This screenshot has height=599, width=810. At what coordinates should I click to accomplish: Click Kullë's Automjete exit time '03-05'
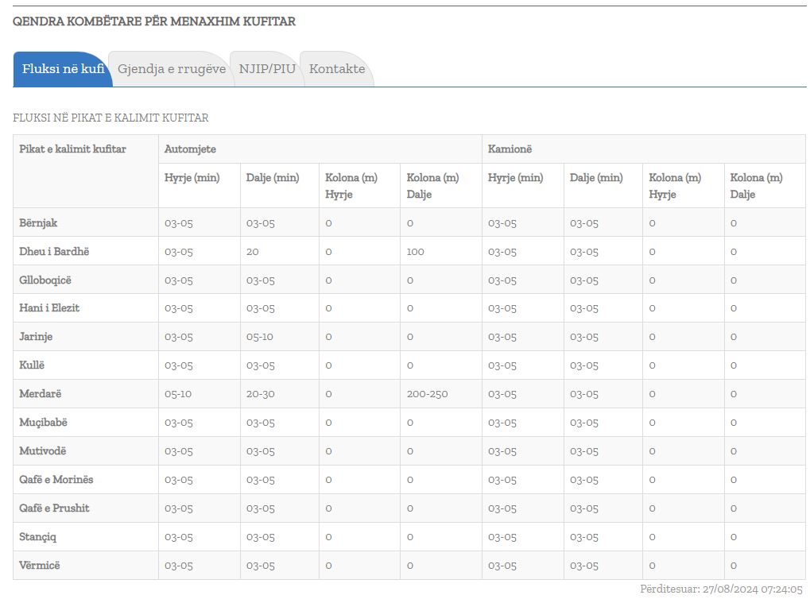click(x=261, y=365)
